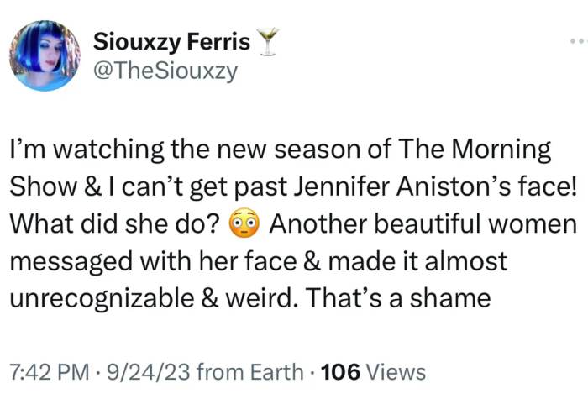588x399 pixels.
Task: Click the words "What did she do?"
Action: tap(116, 227)
